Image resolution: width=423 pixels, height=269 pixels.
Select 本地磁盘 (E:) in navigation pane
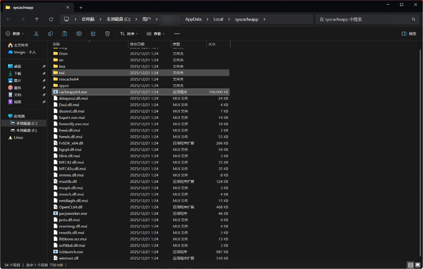[26, 130]
